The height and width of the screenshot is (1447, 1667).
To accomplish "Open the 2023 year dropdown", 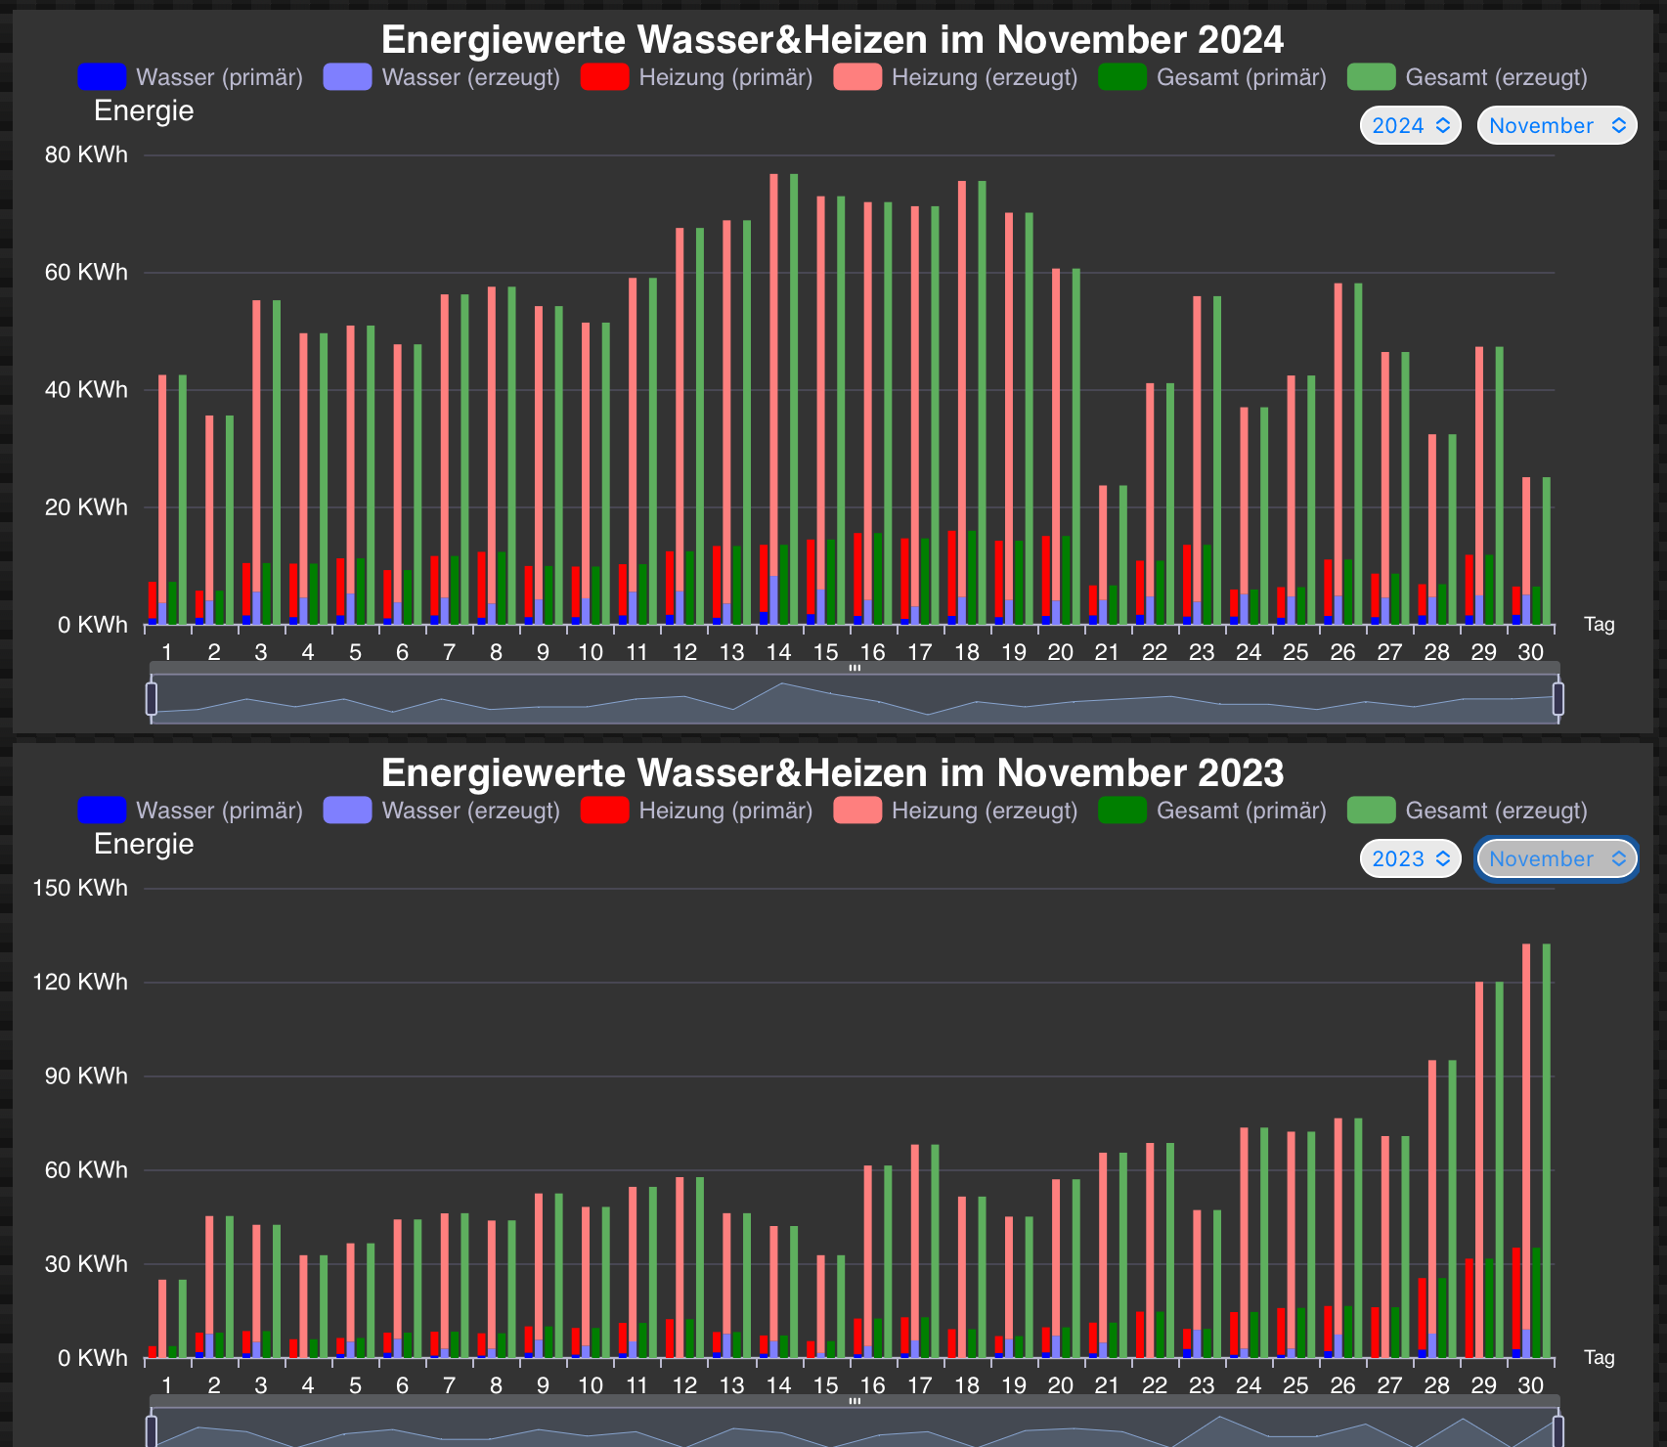I will [x=1411, y=858].
